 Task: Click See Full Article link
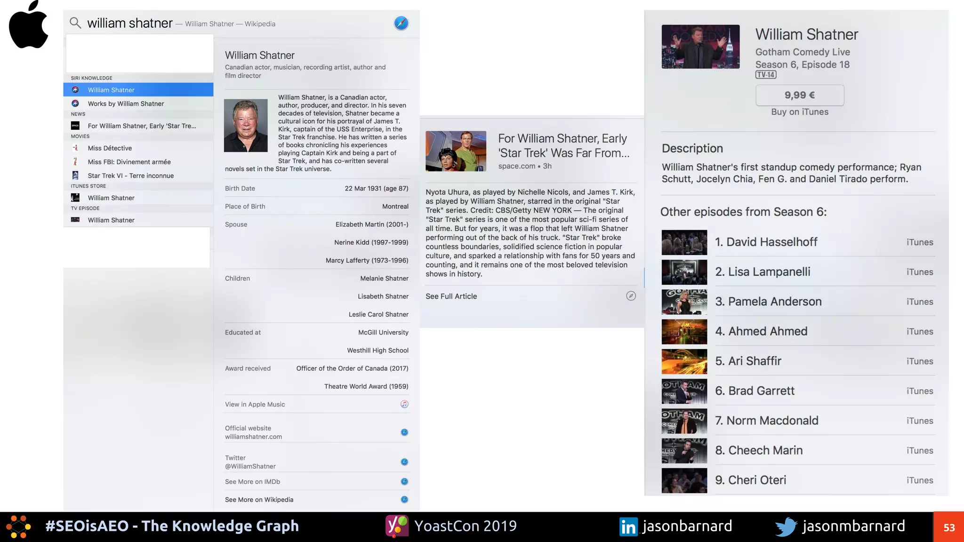[x=451, y=296]
